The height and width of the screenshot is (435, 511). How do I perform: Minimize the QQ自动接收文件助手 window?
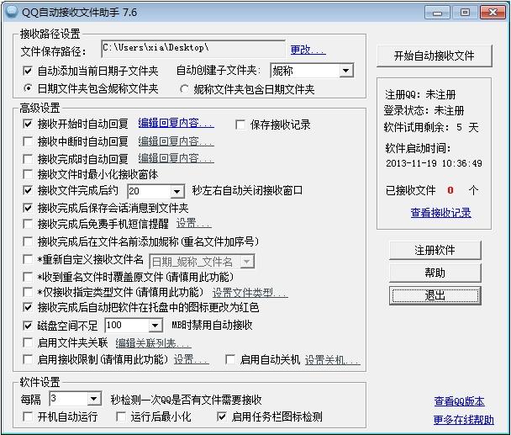tap(437, 13)
